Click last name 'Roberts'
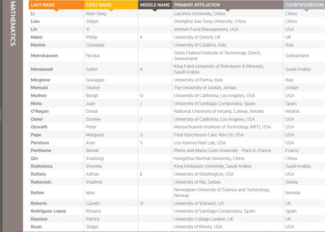This screenshot has width=325, height=232. pos(39,203)
